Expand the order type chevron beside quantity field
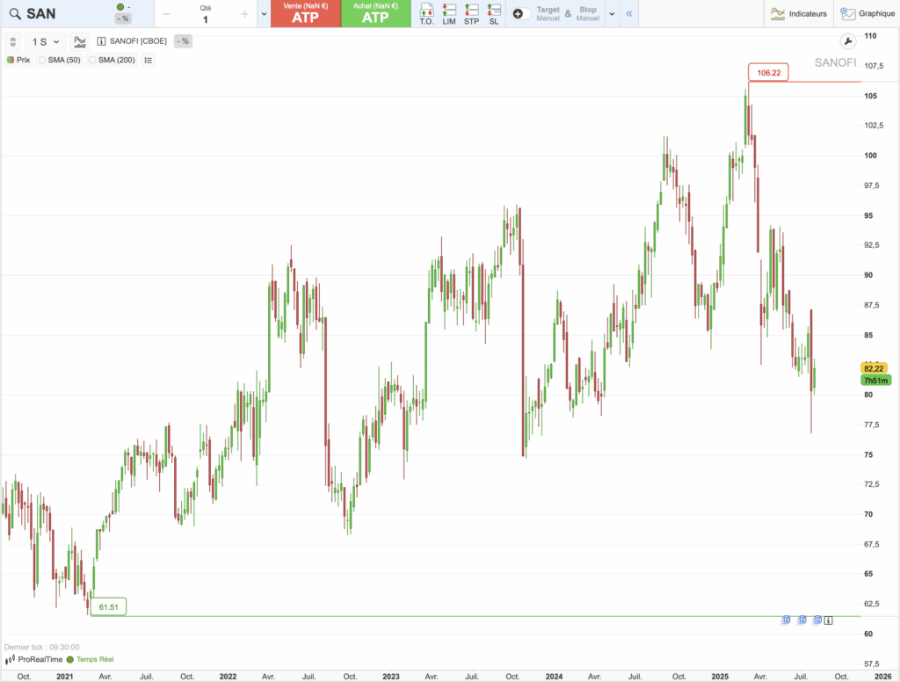Image resolution: width=900 pixels, height=682 pixels. 264,14
